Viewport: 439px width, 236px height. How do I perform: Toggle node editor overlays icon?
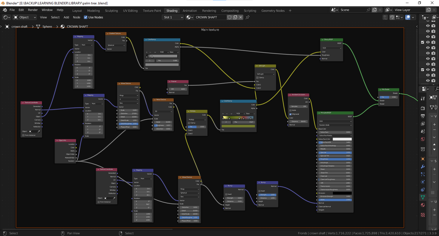click(408, 17)
